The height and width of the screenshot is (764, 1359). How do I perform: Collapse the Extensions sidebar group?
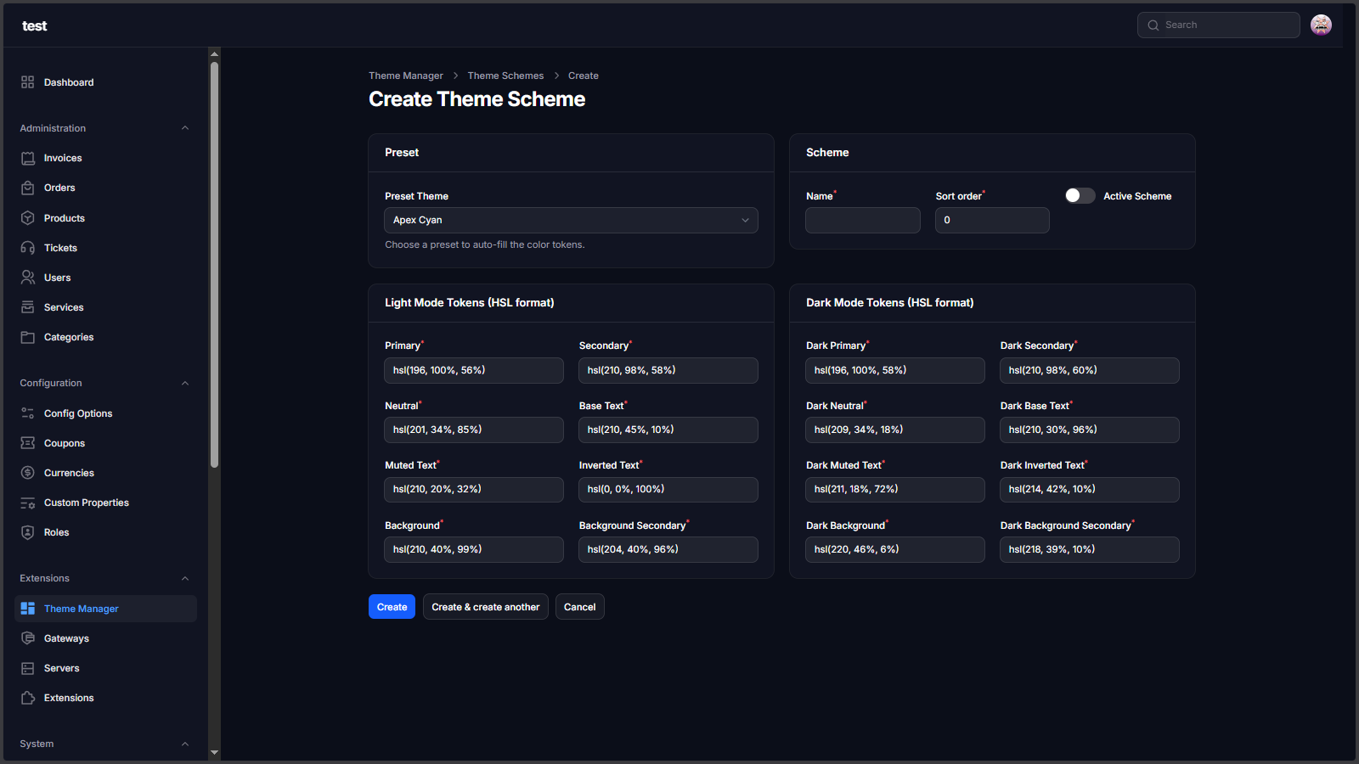pyautogui.click(x=185, y=578)
